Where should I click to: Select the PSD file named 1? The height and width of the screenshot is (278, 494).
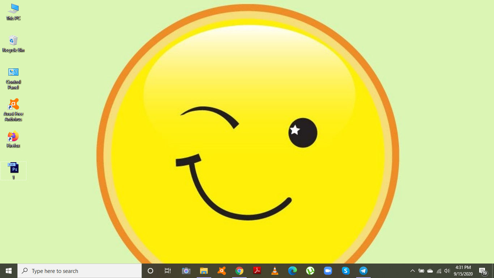[x=13, y=171]
